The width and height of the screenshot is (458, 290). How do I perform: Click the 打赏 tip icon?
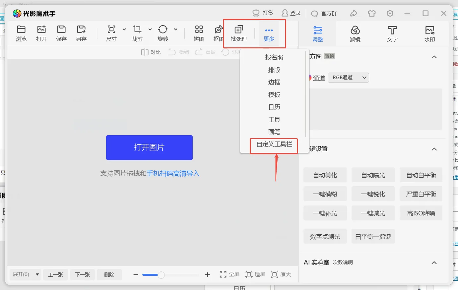pos(256,13)
